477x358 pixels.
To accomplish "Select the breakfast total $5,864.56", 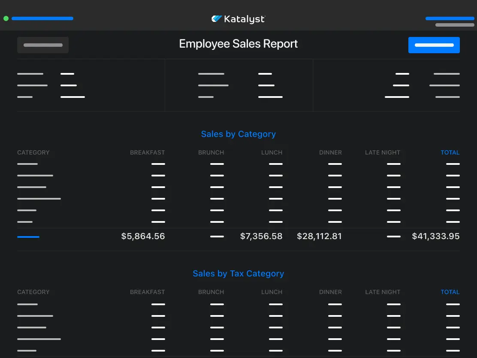I will [143, 236].
